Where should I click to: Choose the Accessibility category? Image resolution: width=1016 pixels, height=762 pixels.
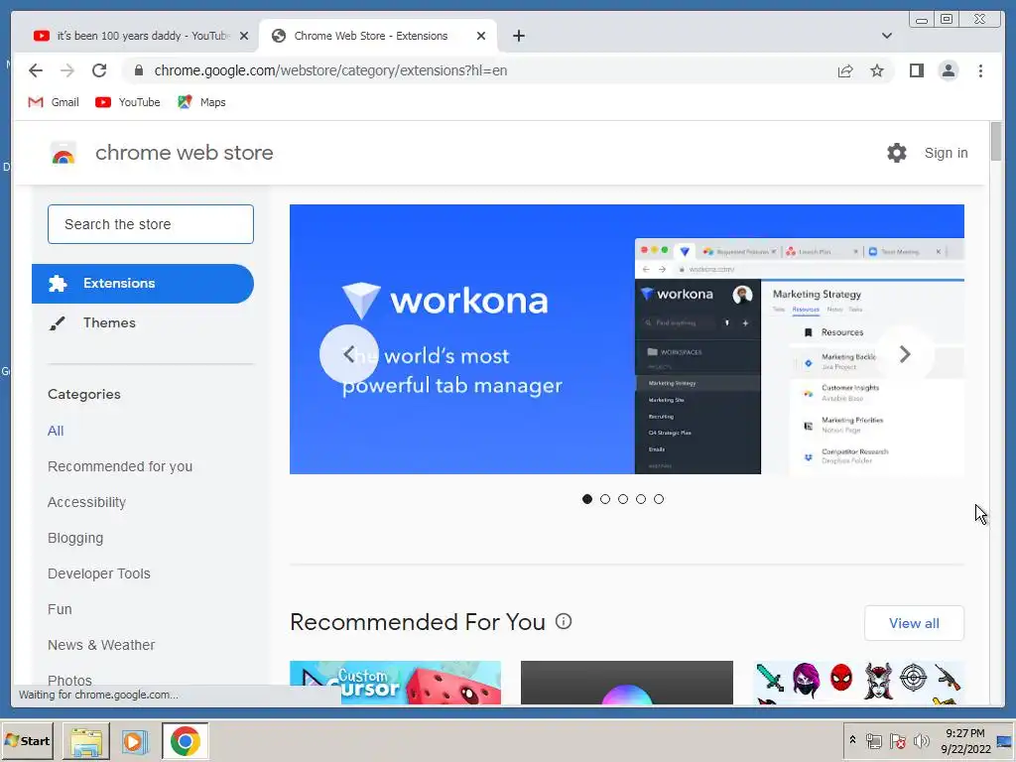[87, 502]
